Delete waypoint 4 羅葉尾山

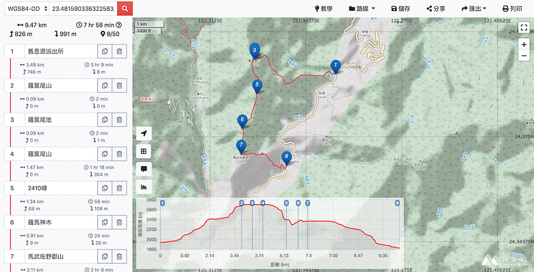tap(119, 154)
